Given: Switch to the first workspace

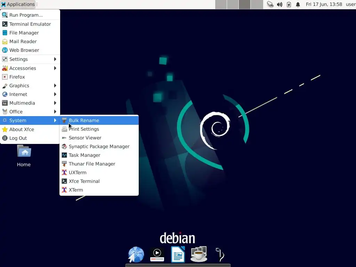Looking at the screenshot, I should [x=221, y=5].
